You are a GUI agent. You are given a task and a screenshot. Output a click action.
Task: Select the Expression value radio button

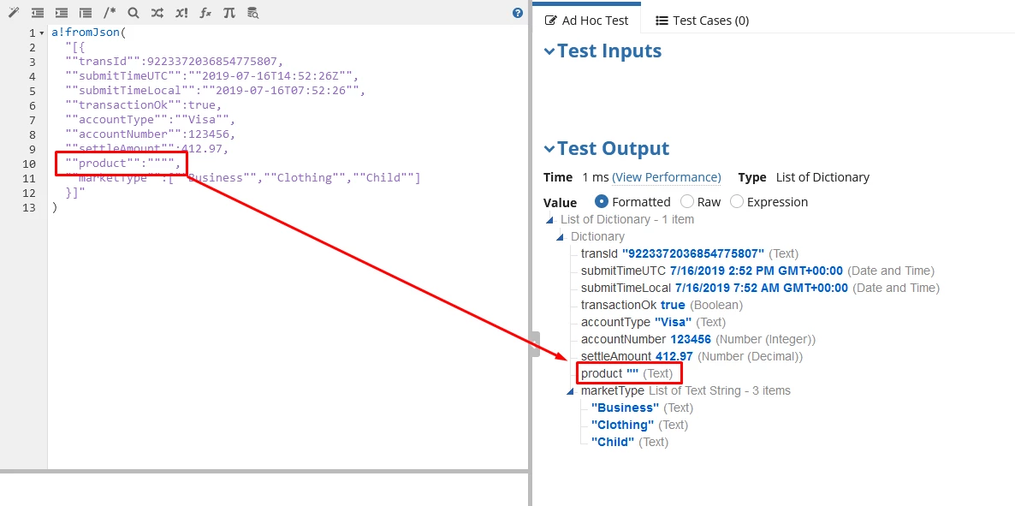pyautogui.click(x=737, y=201)
